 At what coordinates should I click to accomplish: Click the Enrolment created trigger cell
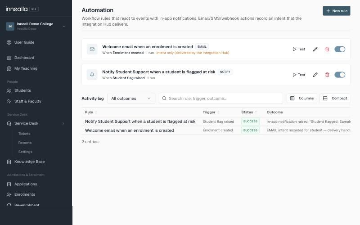(x=218, y=130)
